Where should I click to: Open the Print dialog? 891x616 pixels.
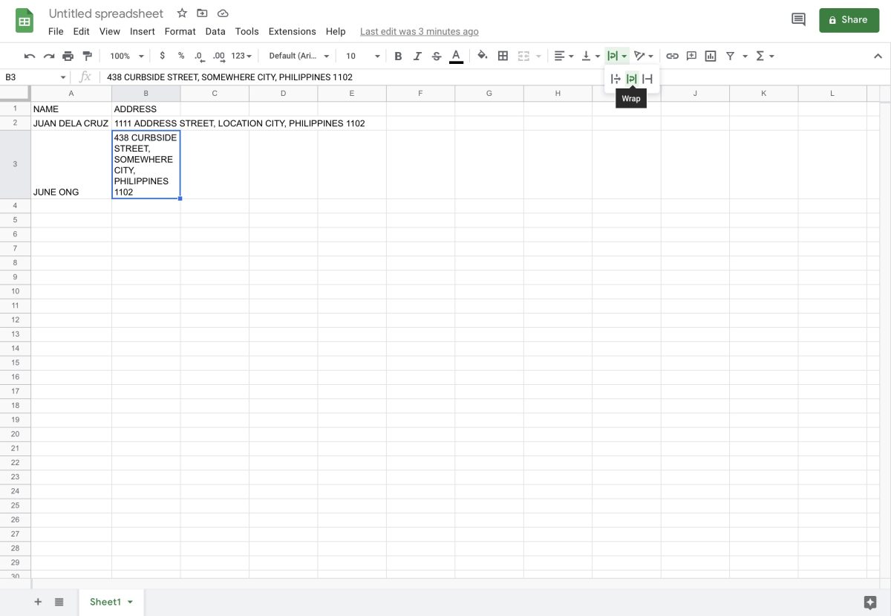pos(68,56)
